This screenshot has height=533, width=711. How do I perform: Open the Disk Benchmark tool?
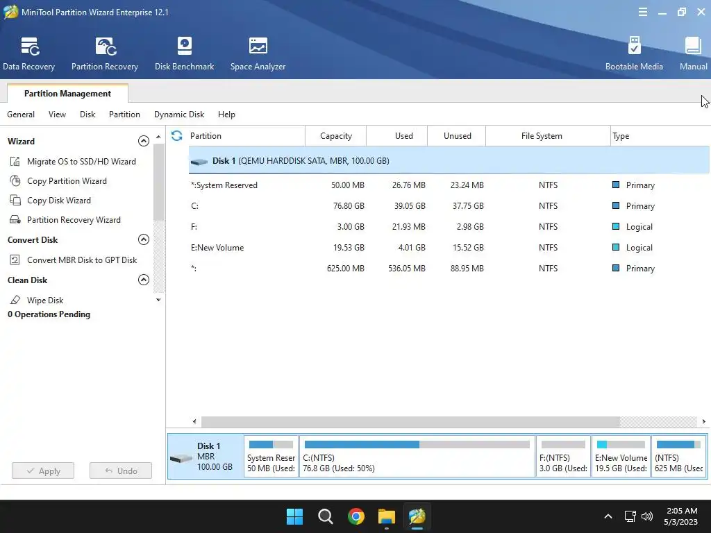pos(184,54)
